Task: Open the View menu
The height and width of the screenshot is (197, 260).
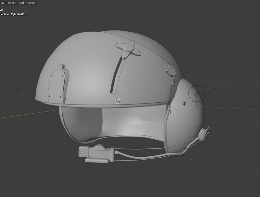Action: pyautogui.click(x=2, y=3)
